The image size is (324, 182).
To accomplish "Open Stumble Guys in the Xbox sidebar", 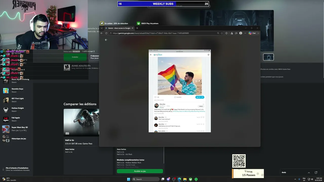I will [16, 90].
